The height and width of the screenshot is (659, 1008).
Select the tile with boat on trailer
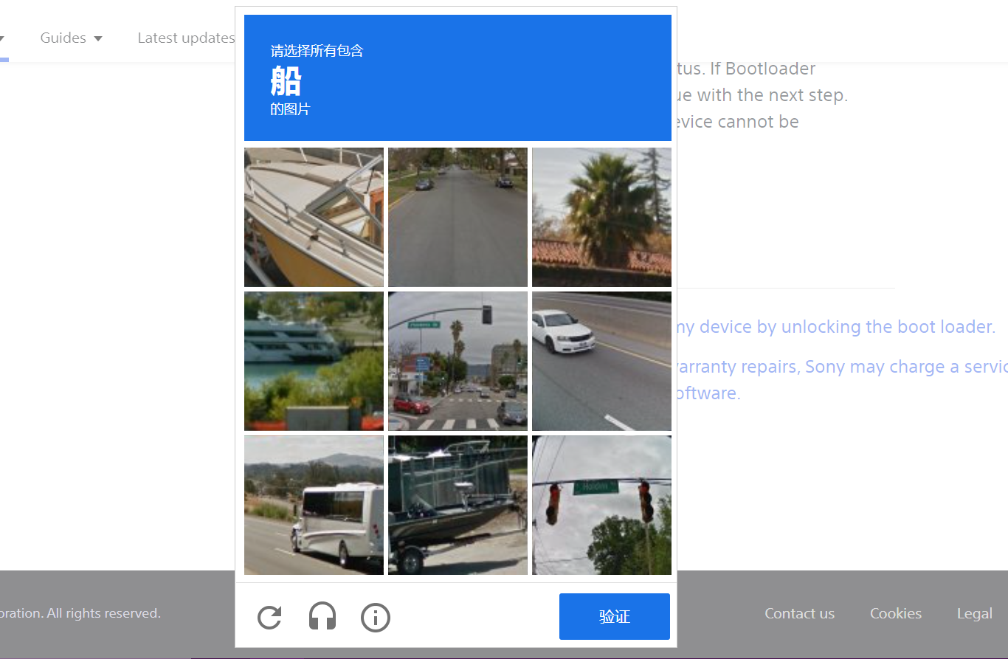(458, 505)
